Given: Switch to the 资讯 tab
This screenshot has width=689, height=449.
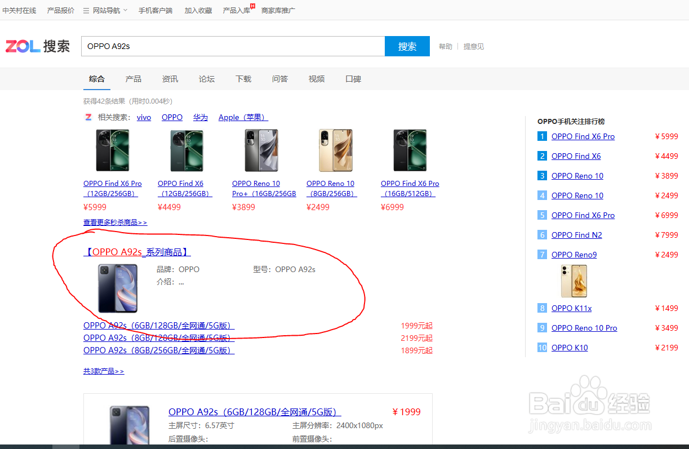Looking at the screenshot, I should coord(170,79).
